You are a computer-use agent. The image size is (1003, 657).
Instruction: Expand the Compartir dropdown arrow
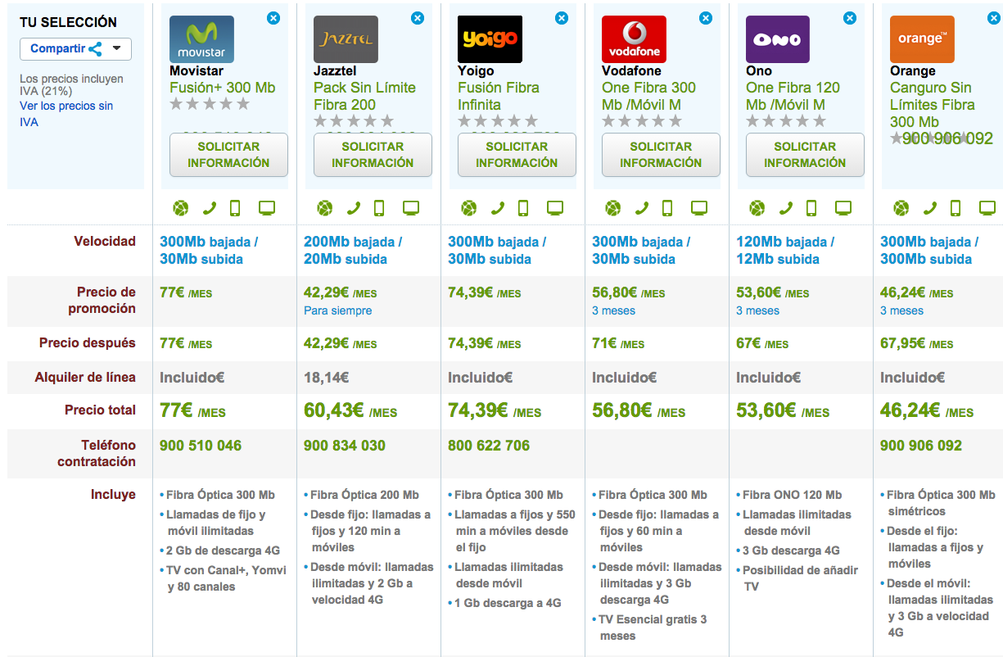[x=116, y=48]
